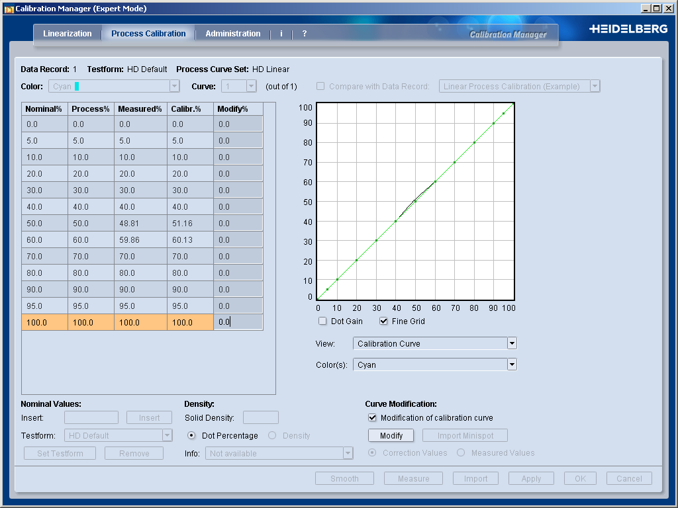Minimize the Calibration Manager window
The width and height of the screenshot is (678, 508).
coord(646,9)
